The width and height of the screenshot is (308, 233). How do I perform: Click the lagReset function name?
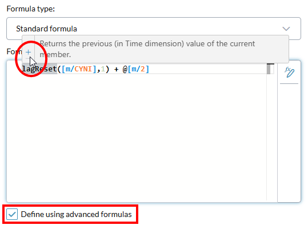(x=39, y=69)
